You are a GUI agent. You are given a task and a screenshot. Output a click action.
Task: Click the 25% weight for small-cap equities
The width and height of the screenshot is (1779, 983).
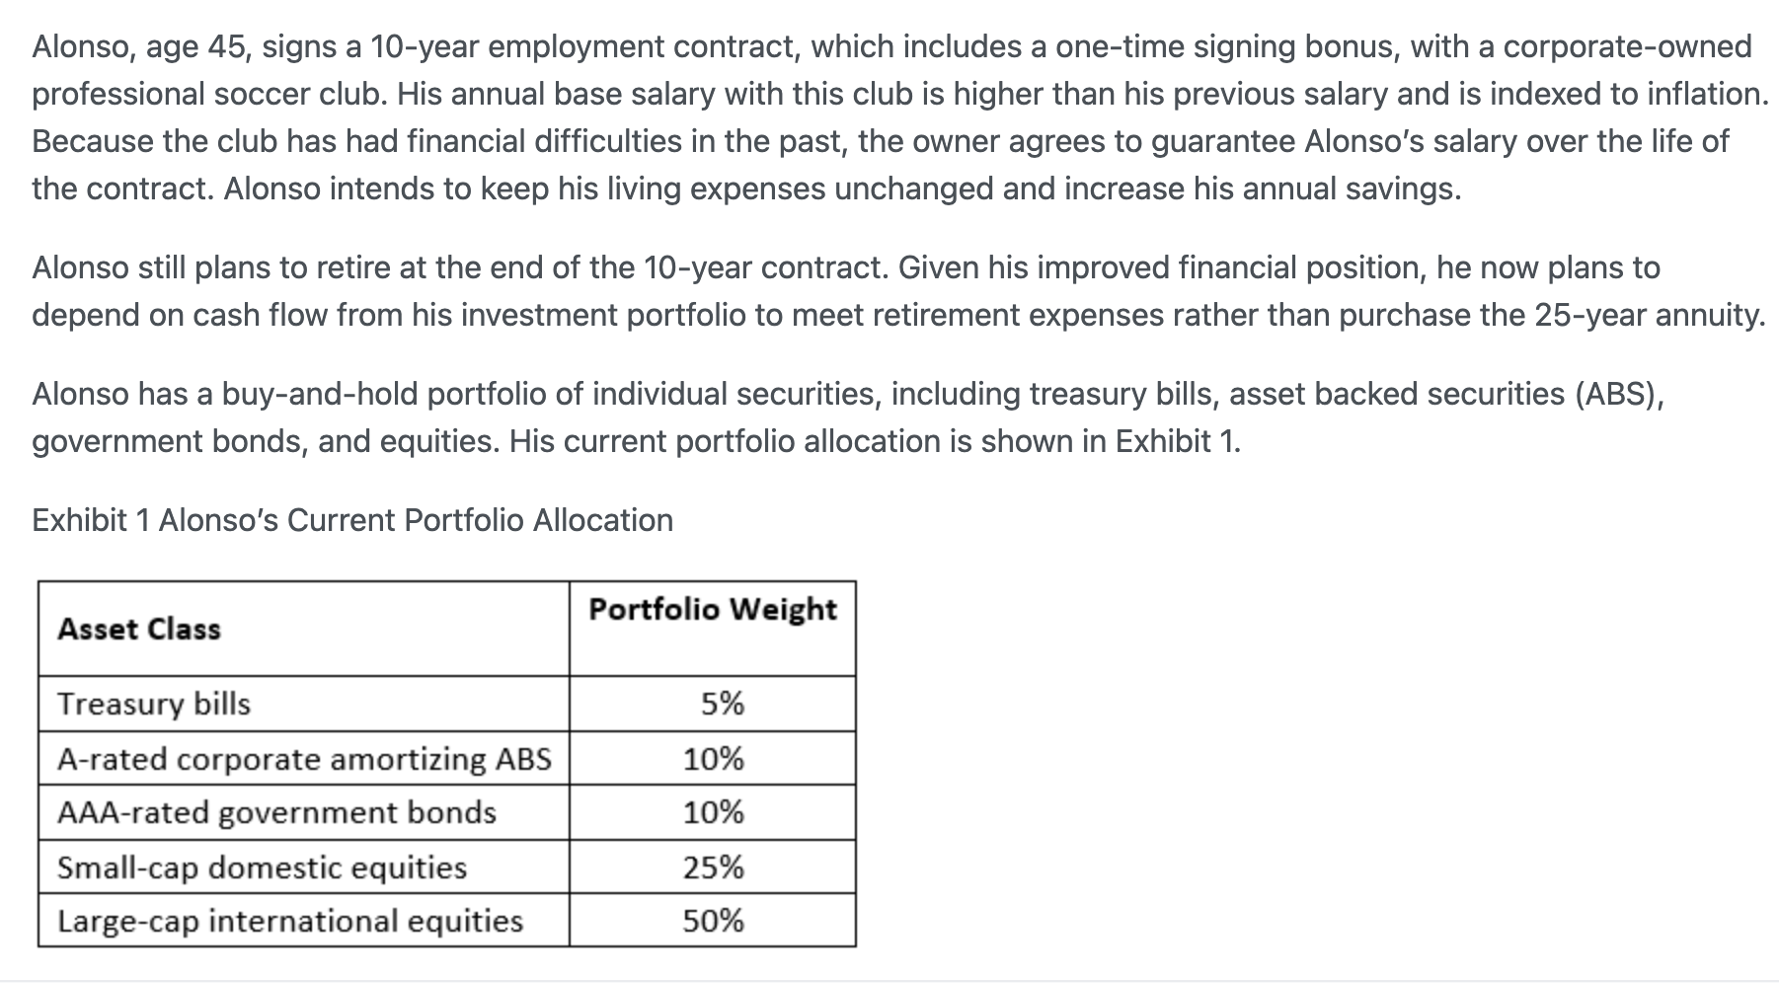(714, 868)
